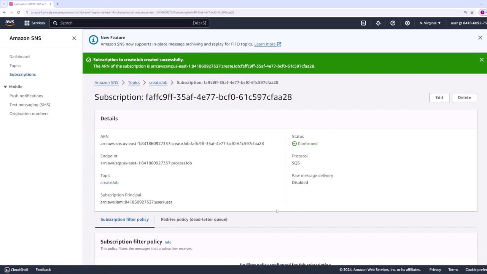The width and height of the screenshot is (487, 274).
Task: Open CloudShell text link in the footer
Action: click(19, 270)
